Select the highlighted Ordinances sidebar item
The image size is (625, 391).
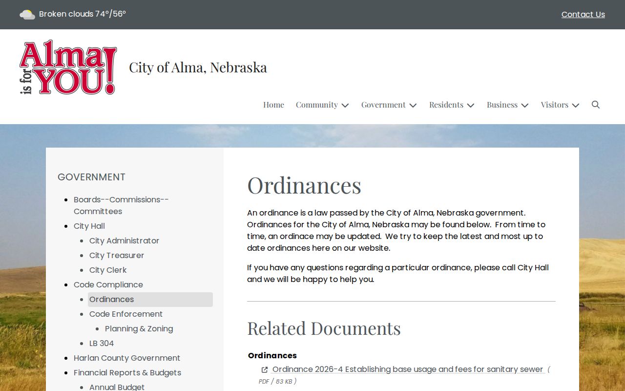[150, 300]
